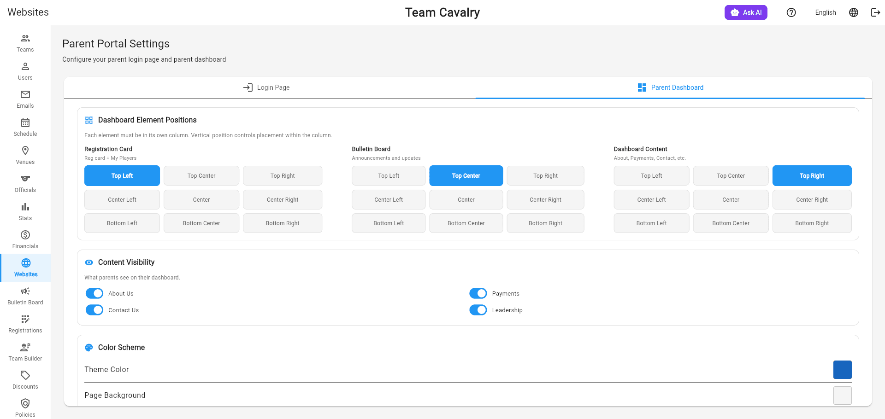Toggle the Contact Us switch
This screenshot has width=885, height=419.
coord(94,310)
